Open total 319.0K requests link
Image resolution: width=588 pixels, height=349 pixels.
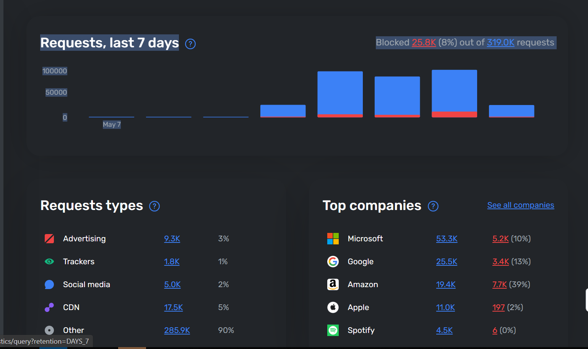pyautogui.click(x=501, y=42)
